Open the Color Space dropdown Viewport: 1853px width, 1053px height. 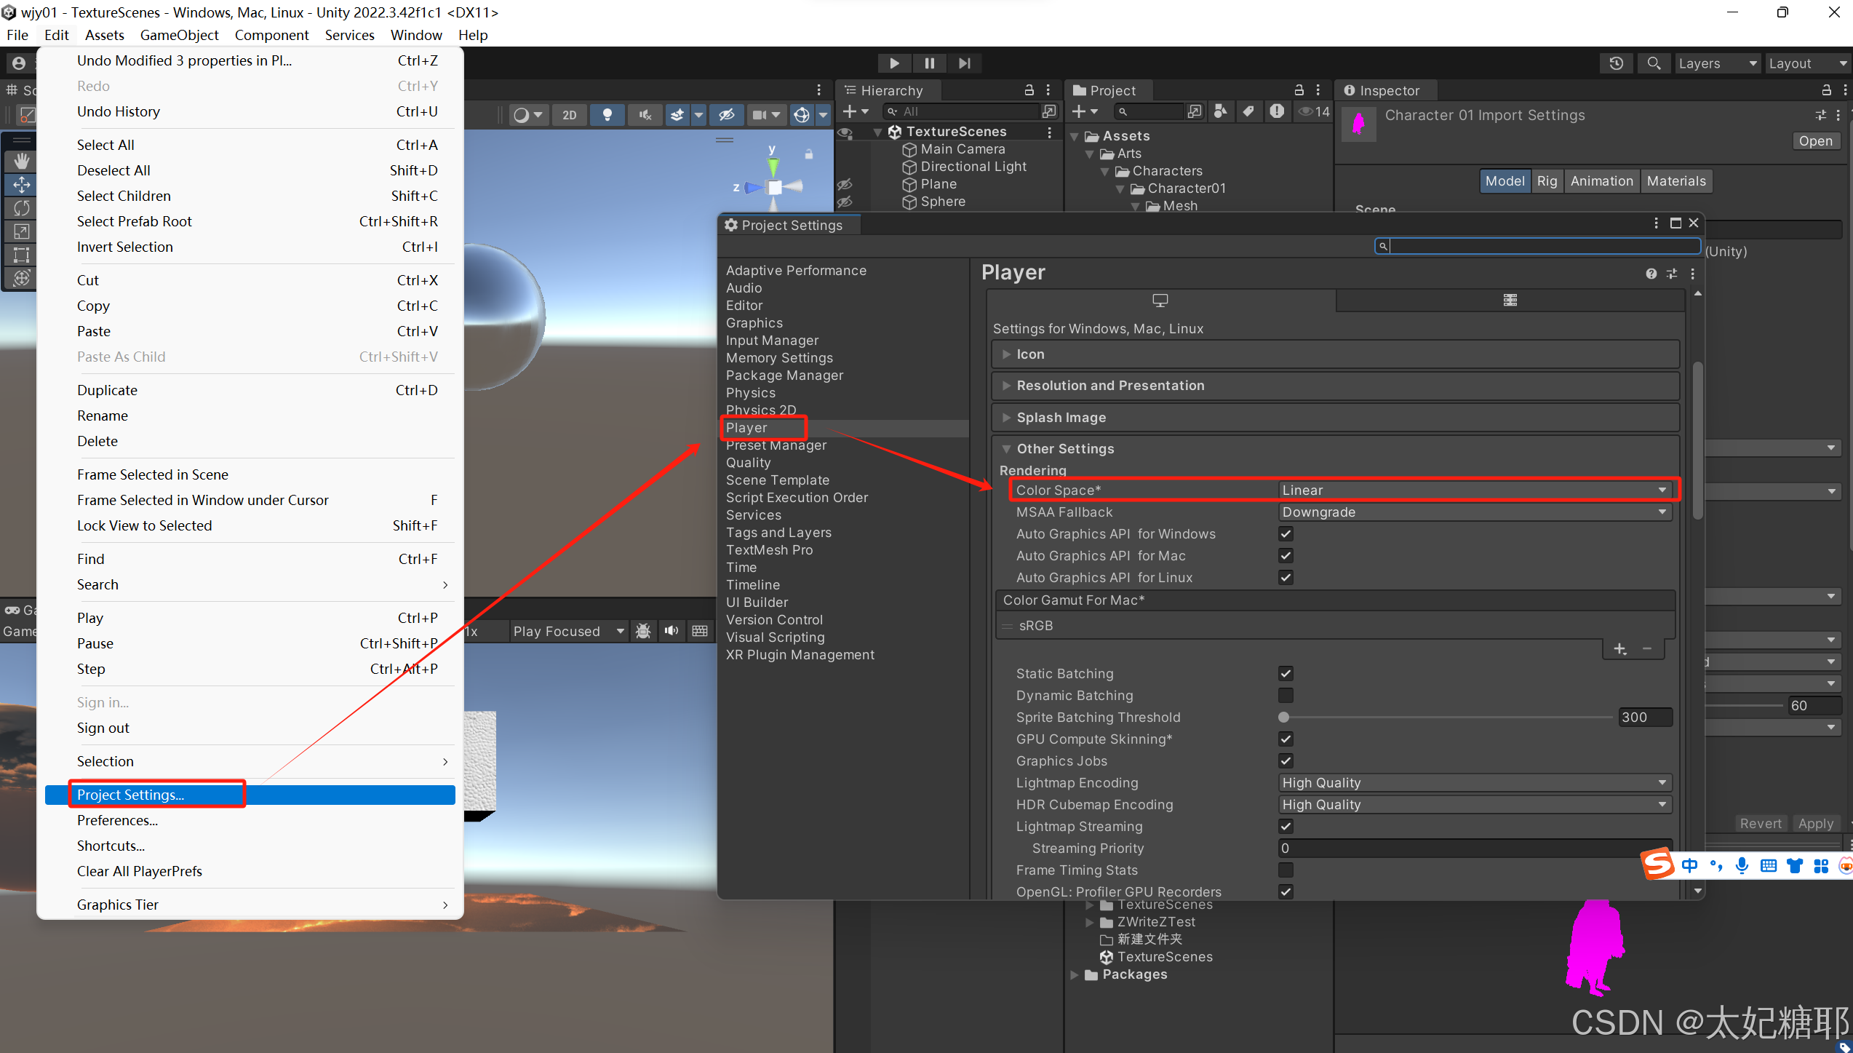coord(1474,490)
